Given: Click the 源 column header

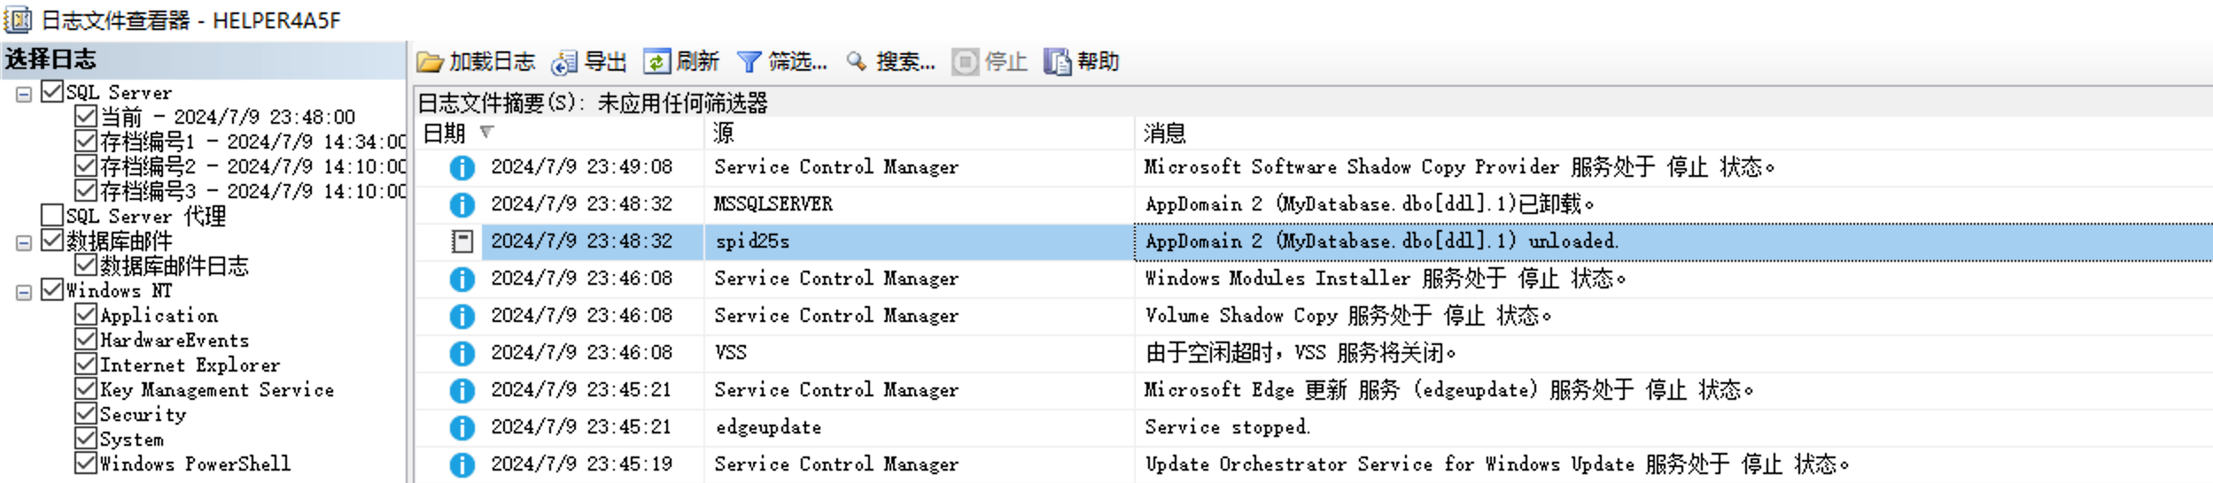Looking at the screenshot, I should [724, 134].
